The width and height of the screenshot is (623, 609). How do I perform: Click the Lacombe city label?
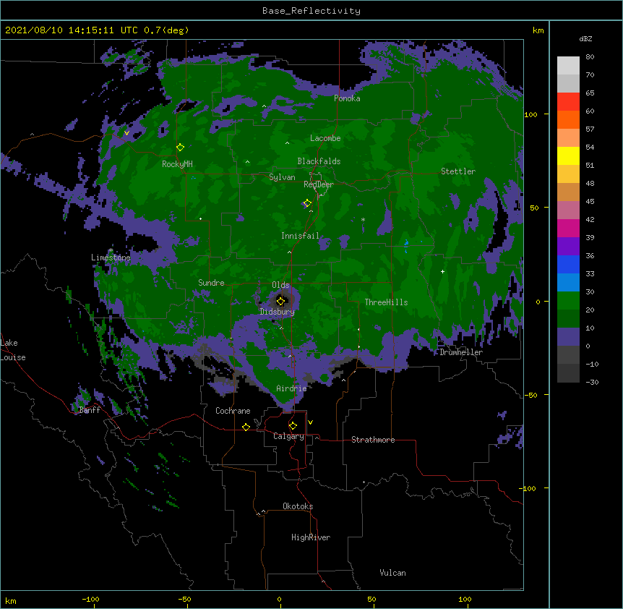tap(325, 138)
